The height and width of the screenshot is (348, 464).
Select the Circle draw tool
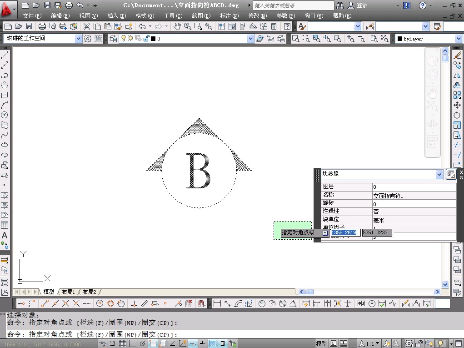(5, 115)
